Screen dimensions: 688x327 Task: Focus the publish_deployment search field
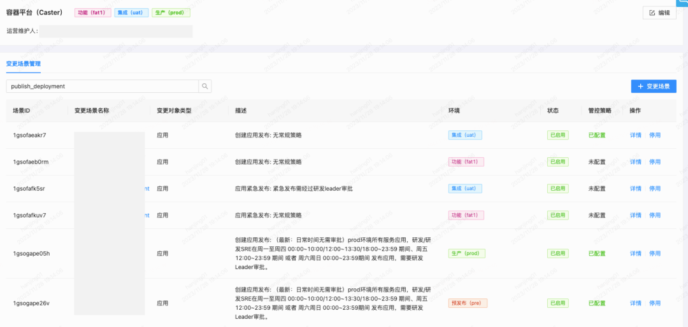pyautogui.click(x=103, y=87)
